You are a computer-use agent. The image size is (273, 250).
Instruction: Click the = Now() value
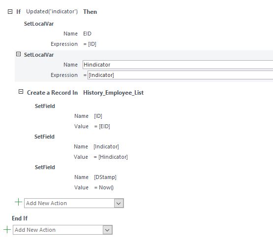[104, 187]
